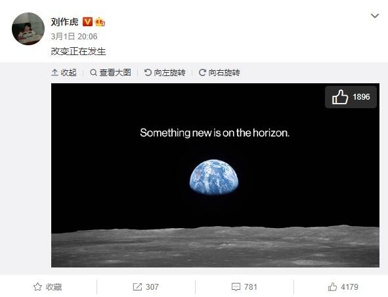Open the post timestamp 3月1日 20:06
The image size is (388, 297).
[x=74, y=37]
